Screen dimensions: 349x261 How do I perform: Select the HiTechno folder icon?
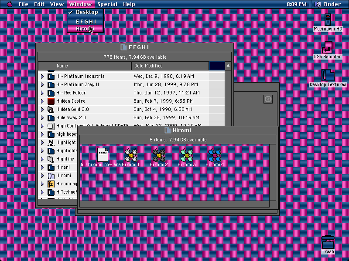[51, 192]
